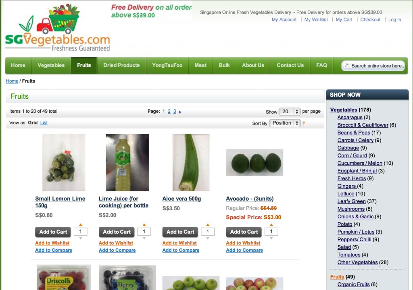Image resolution: width=413 pixels, height=290 pixels.
Task: Add Aloe vera to Wishlist
Action: pos(179,243)
